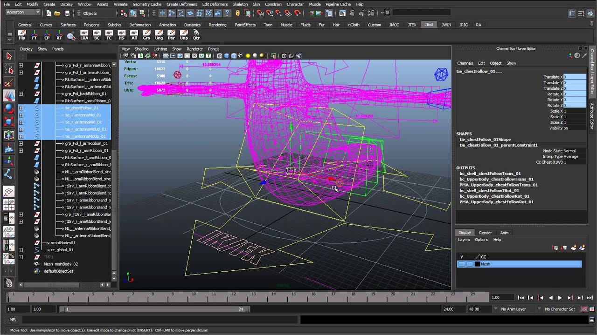Select tie_chestFollow_01_parentConstraint1 entry
The image size is (597, 335).
pyautogui.click(x=499, y=145)
